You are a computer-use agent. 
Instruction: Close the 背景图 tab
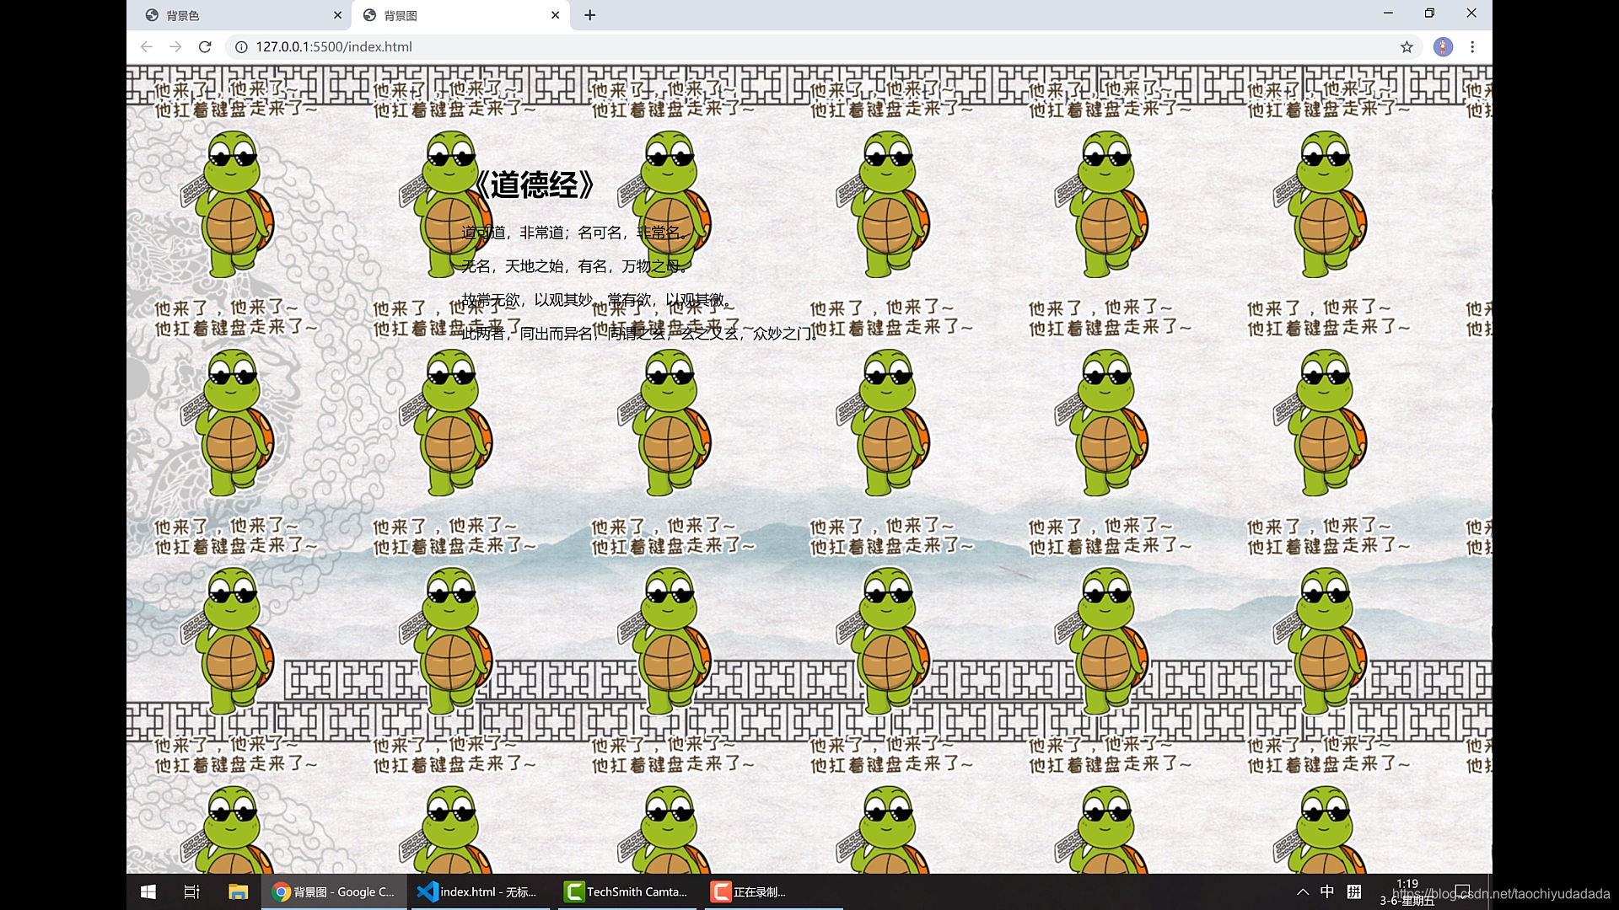pos(555,15)
